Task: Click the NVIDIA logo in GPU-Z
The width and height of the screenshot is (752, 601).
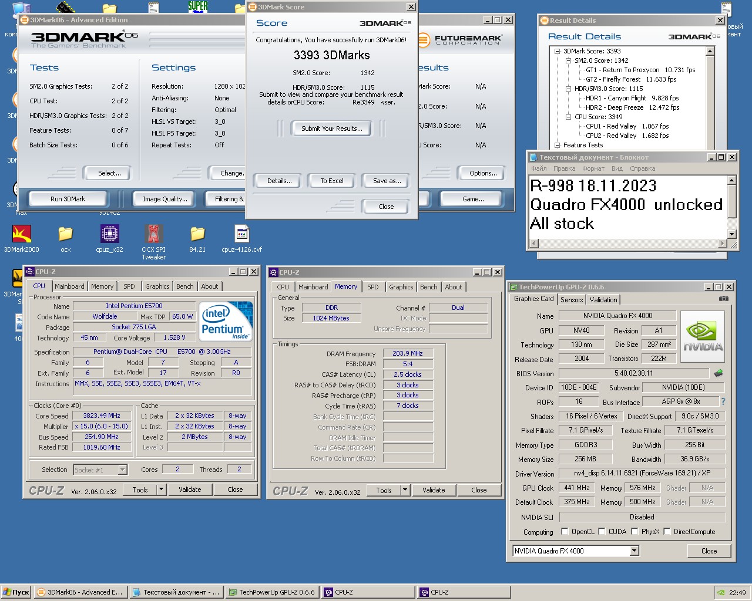Action: tap(703, 336)
